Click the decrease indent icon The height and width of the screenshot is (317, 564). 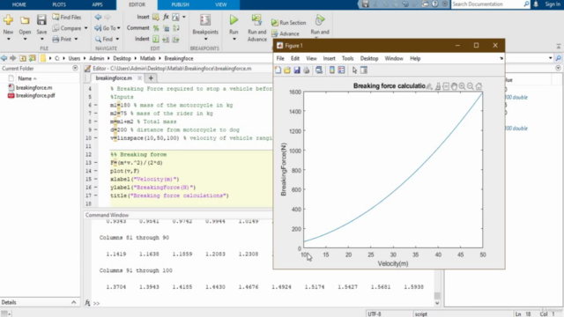coord(176,39)
